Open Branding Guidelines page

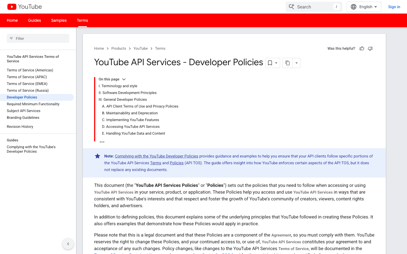pyautogui.click(x=23, y=117)
